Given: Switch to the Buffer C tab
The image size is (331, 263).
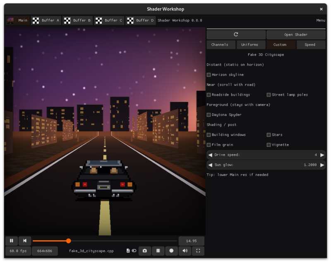Looking at the screenshot, I should coord(109,20).
